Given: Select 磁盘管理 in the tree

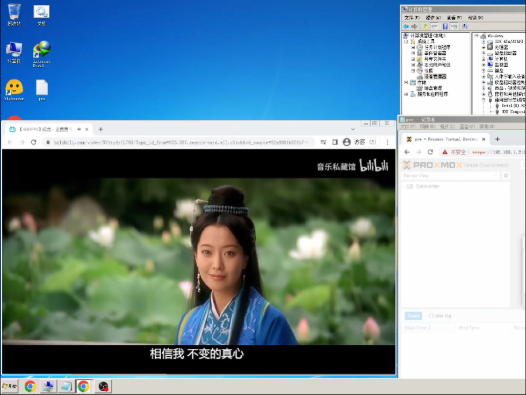Looking at the screenshot, I should 433,88.
